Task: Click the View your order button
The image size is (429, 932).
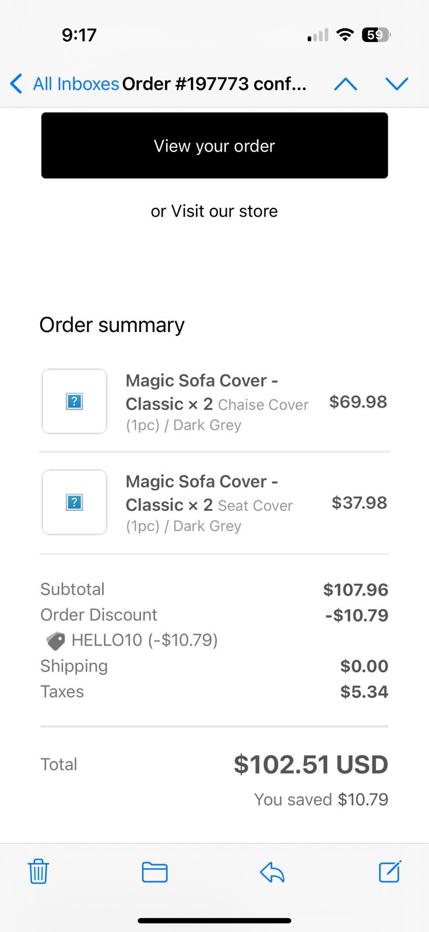Action: click(214, 146)
